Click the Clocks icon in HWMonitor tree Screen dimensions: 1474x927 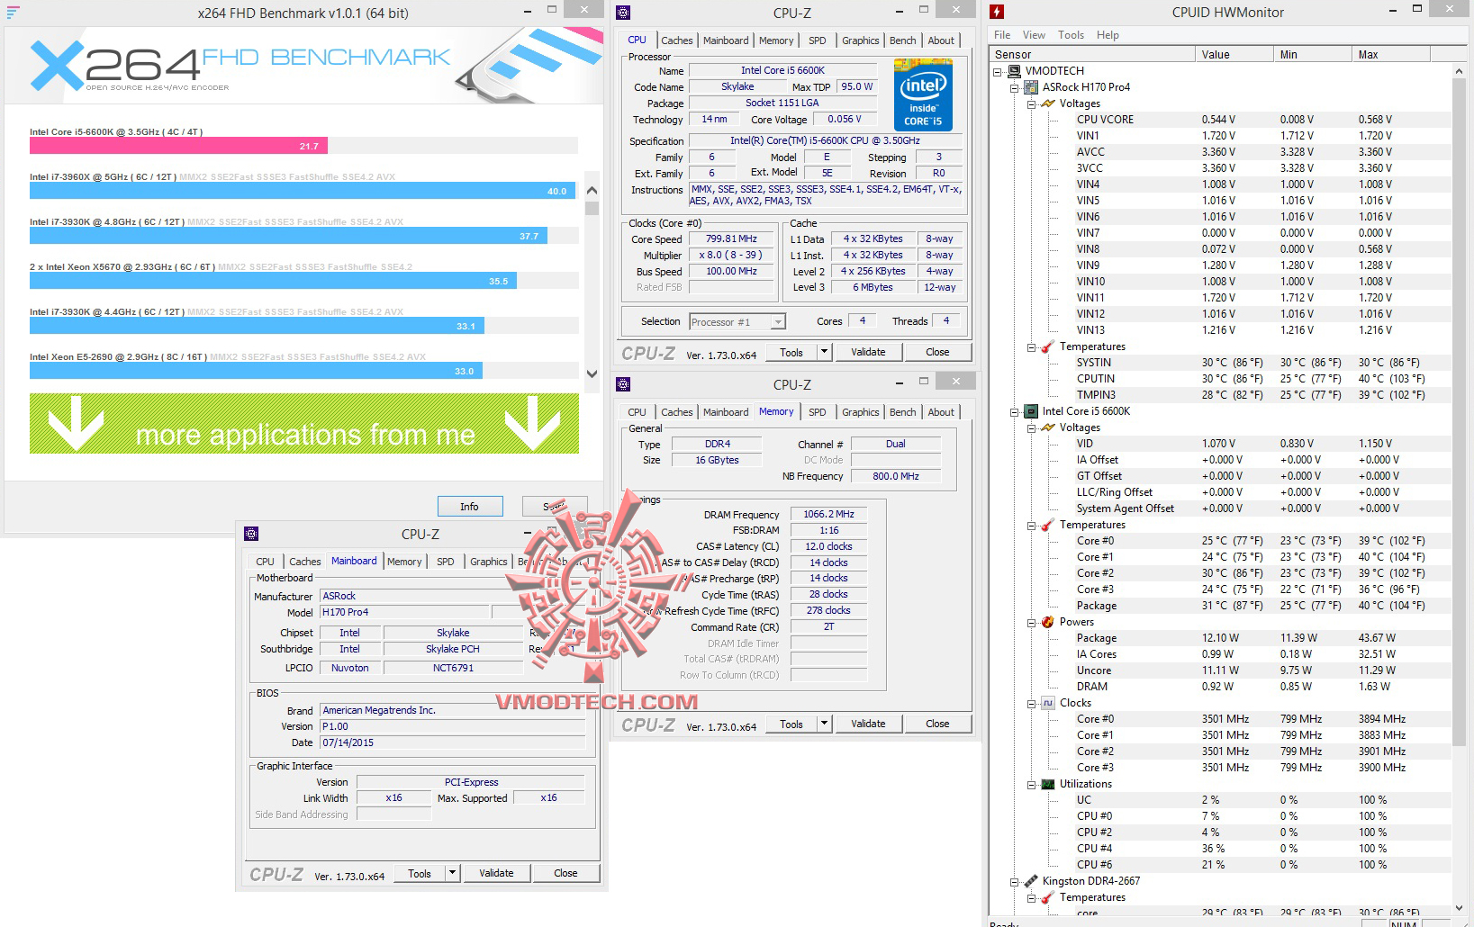click(x=1048, y=703)
